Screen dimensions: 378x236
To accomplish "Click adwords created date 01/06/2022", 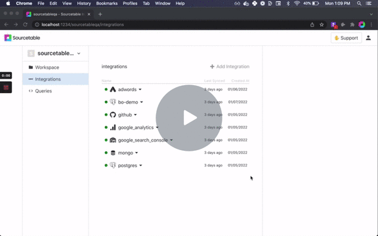I will [x=238, y=89].
